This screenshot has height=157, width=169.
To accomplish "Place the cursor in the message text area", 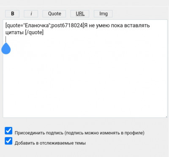I will point(85,69).
